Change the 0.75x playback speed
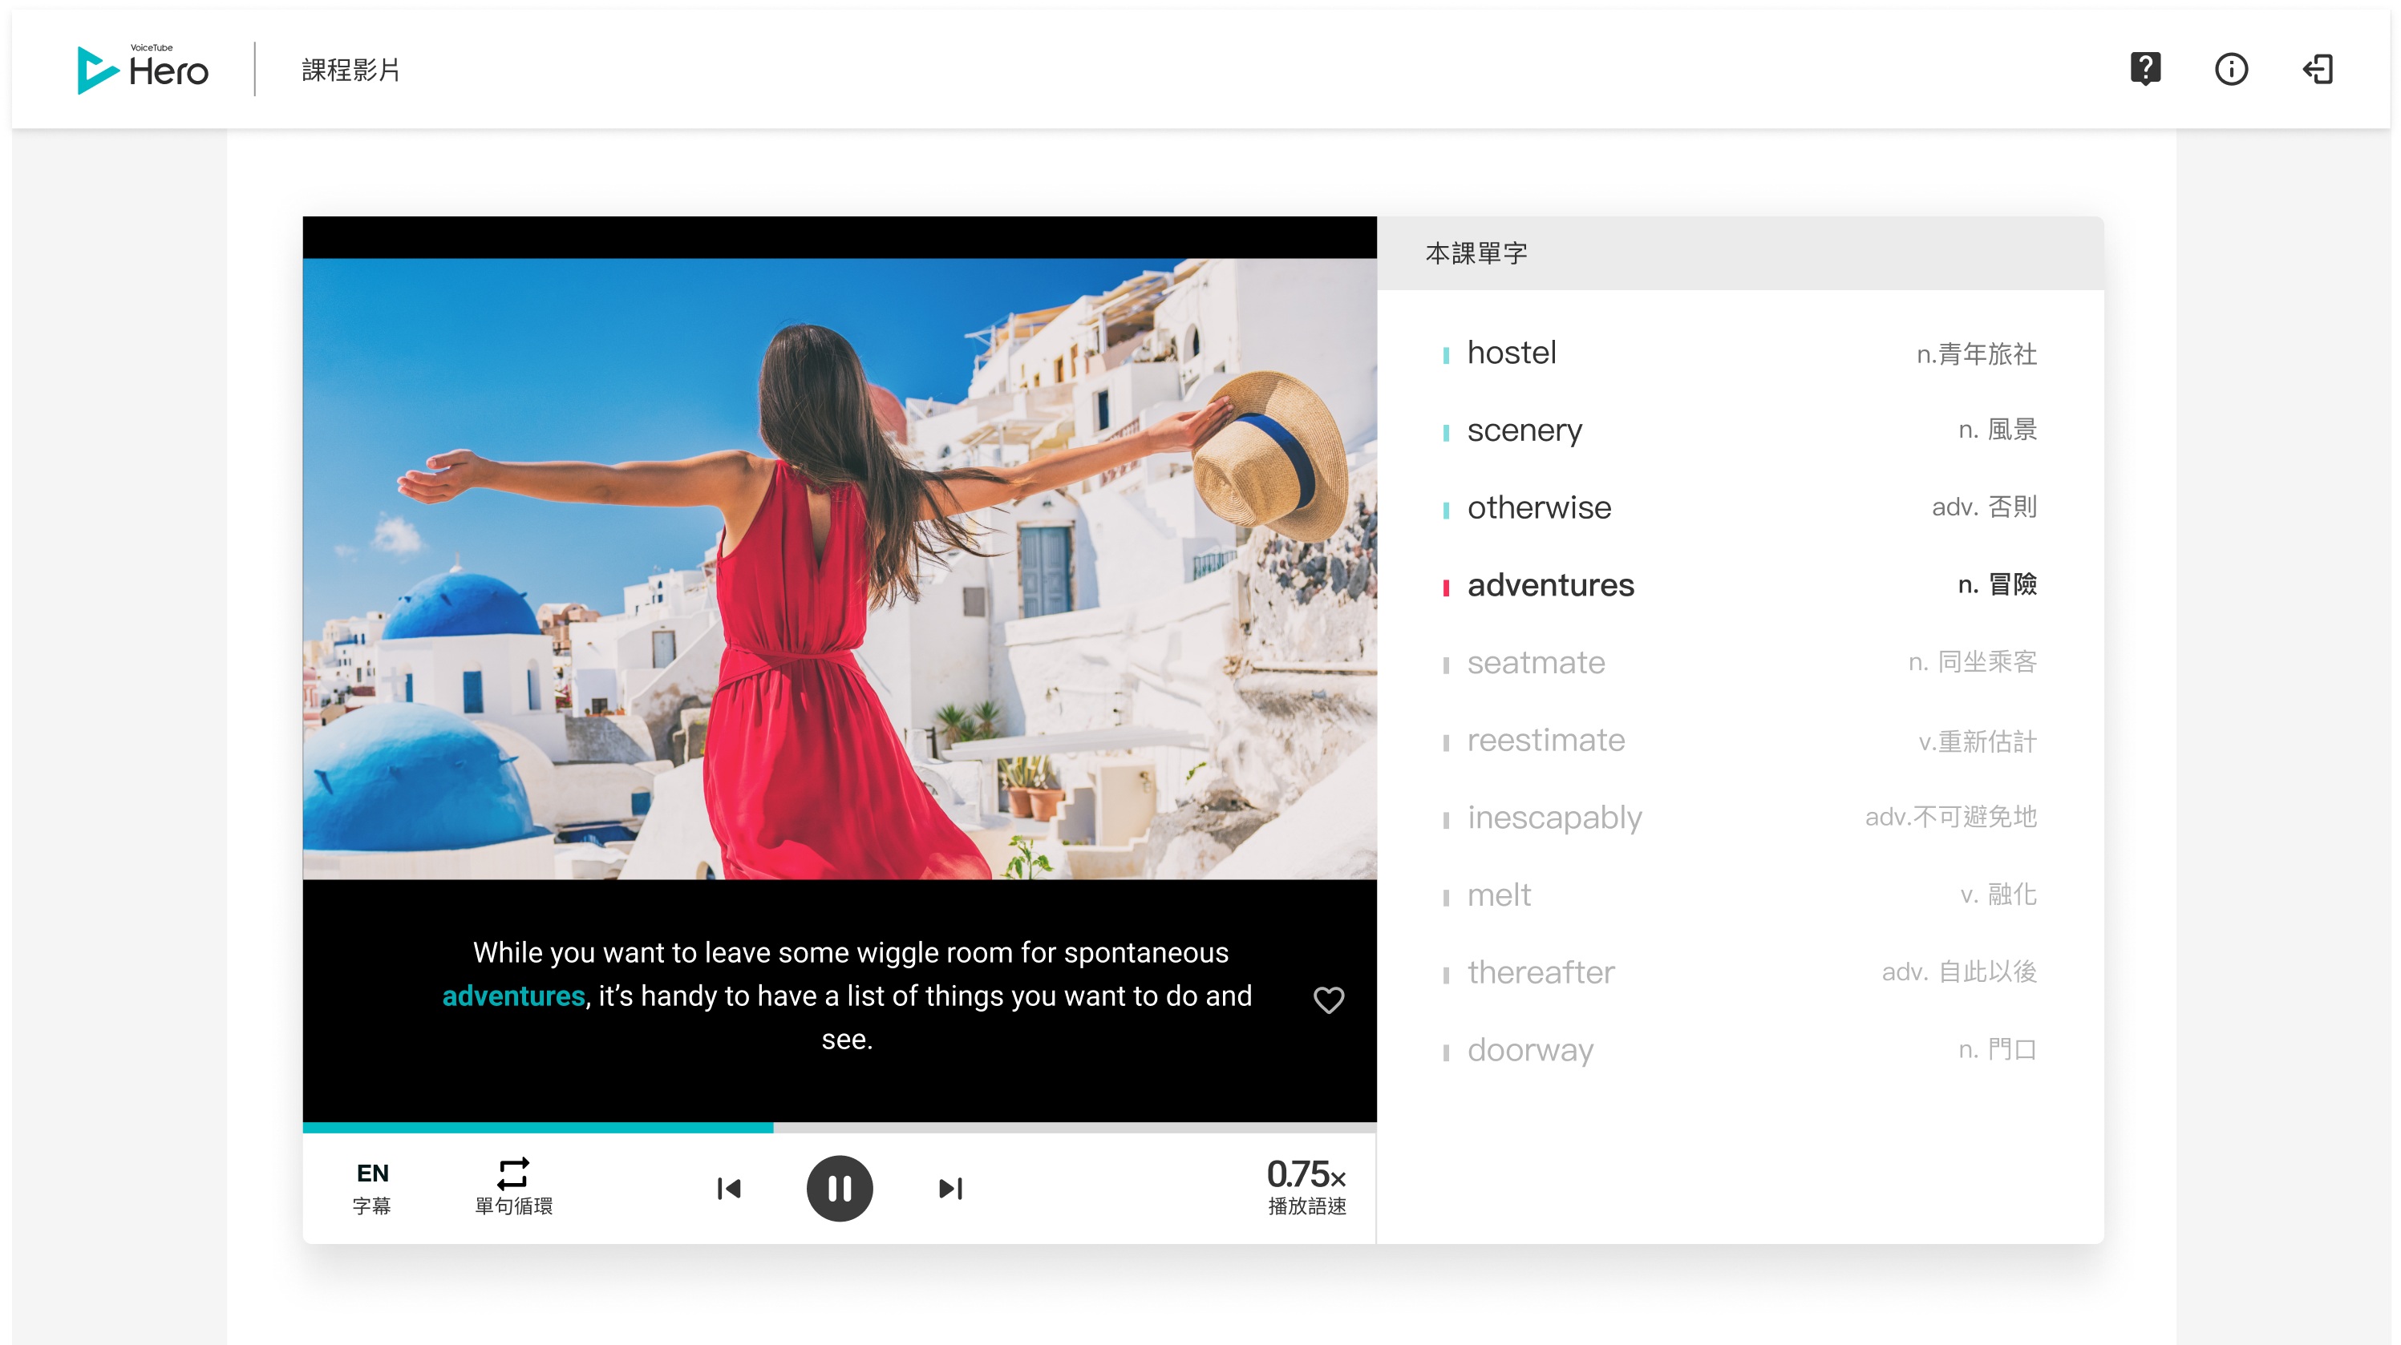The height and width of the screenshot is (1345, 2401). [x=1306, y=1185]
